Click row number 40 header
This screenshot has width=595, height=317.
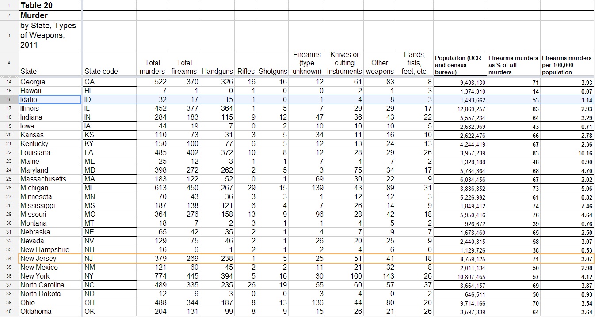click(x=9, y=311)
